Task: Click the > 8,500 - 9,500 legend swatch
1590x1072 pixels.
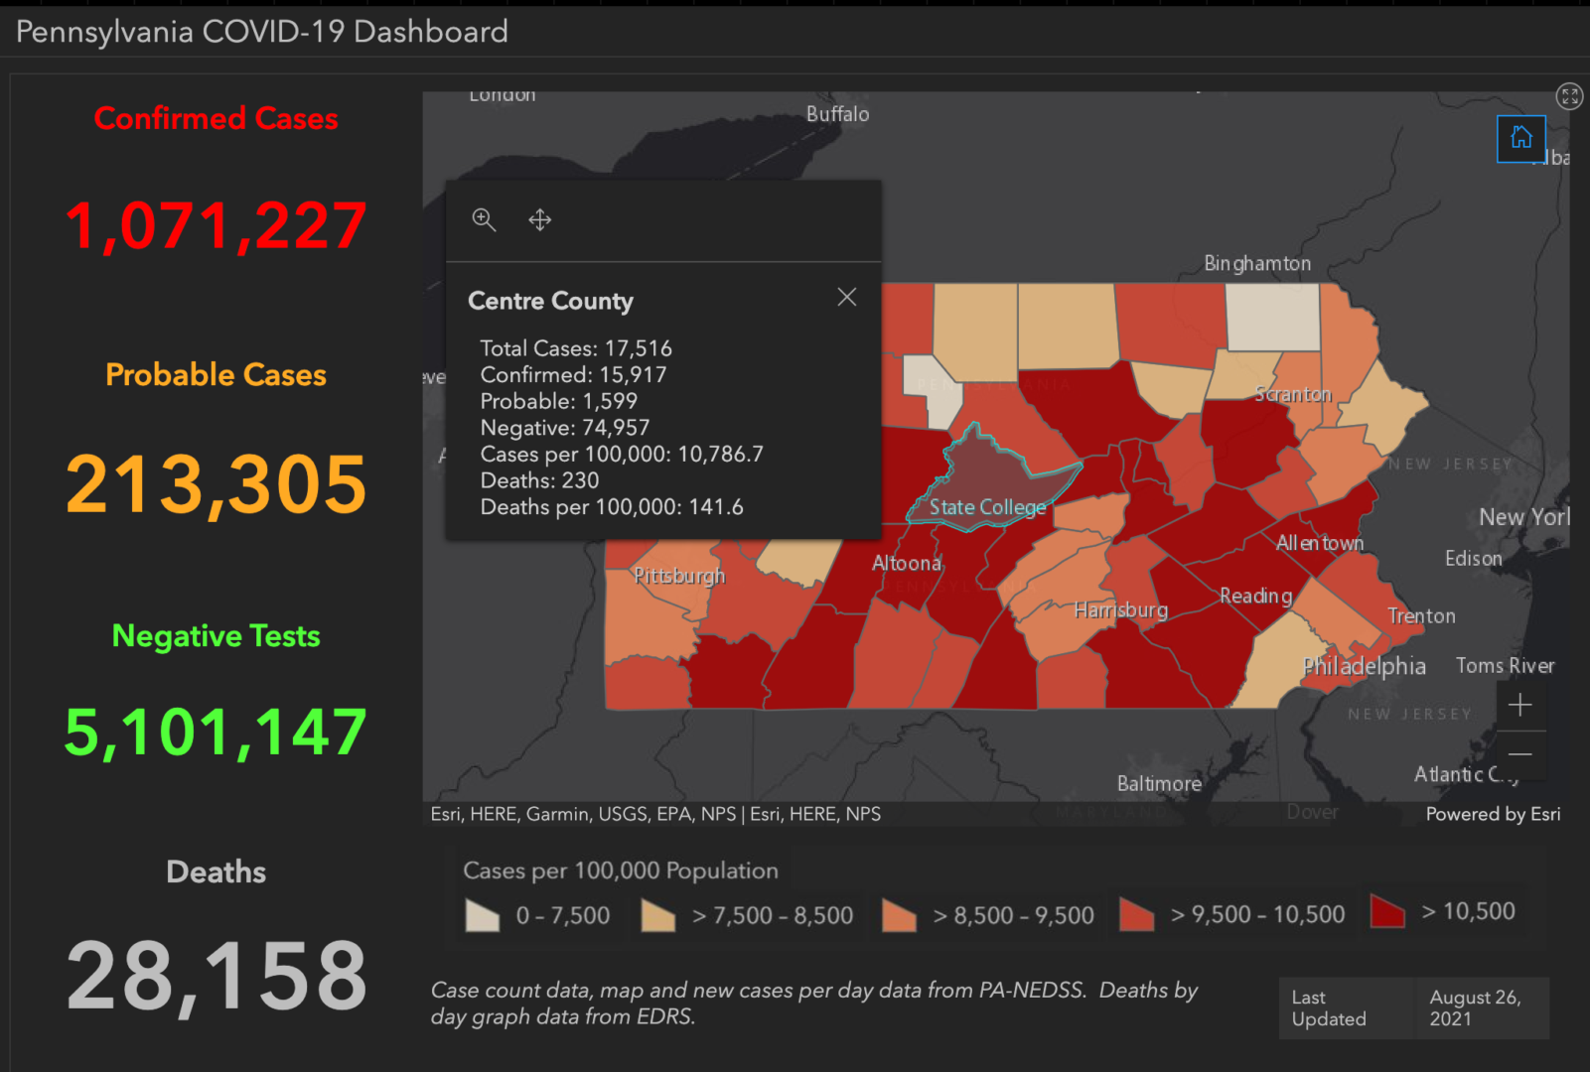Action: tap(899, 915)
